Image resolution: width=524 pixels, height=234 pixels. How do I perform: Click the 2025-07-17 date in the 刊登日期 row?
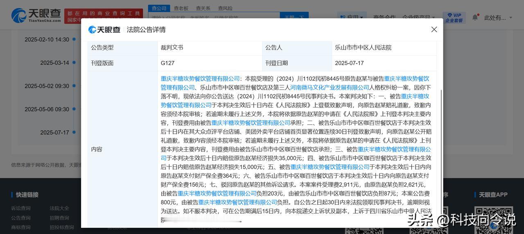click(349, 63)
